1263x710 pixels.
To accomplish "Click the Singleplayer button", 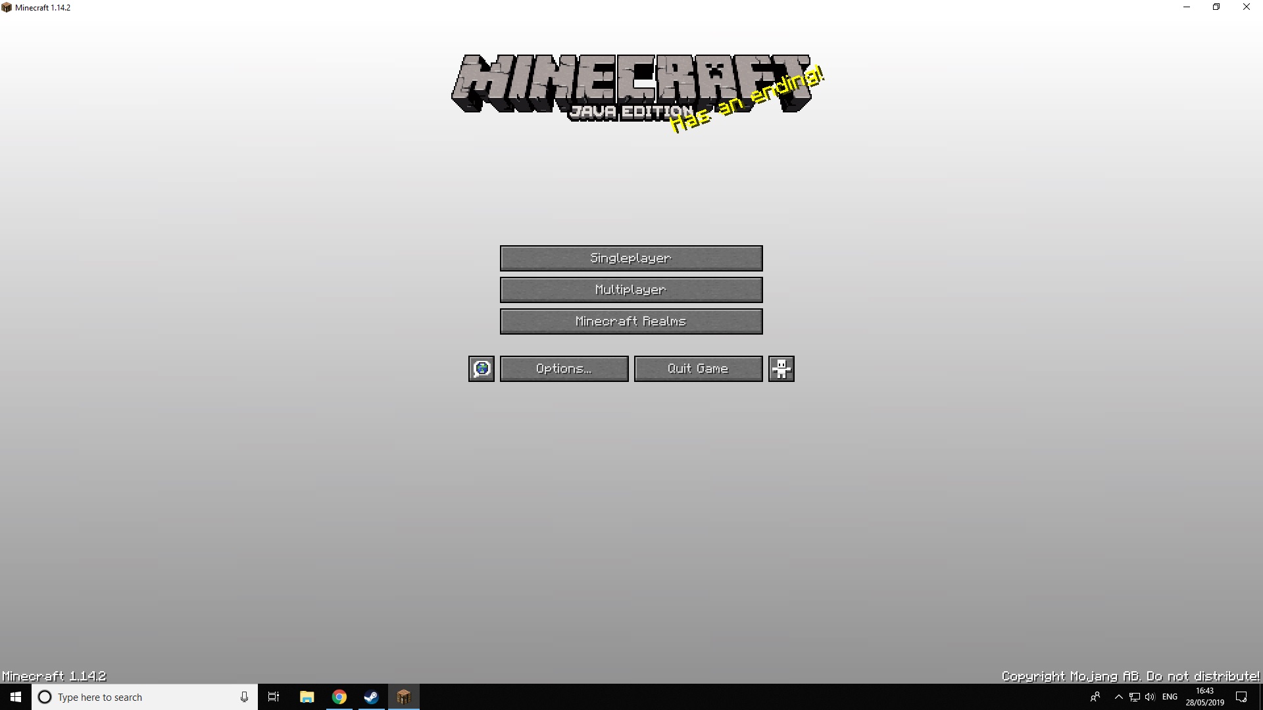I will pyautogui.click(x=631, y=258).
